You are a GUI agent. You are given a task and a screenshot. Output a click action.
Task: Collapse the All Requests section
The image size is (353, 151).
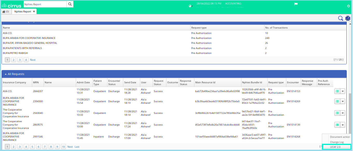pos(6,74)
